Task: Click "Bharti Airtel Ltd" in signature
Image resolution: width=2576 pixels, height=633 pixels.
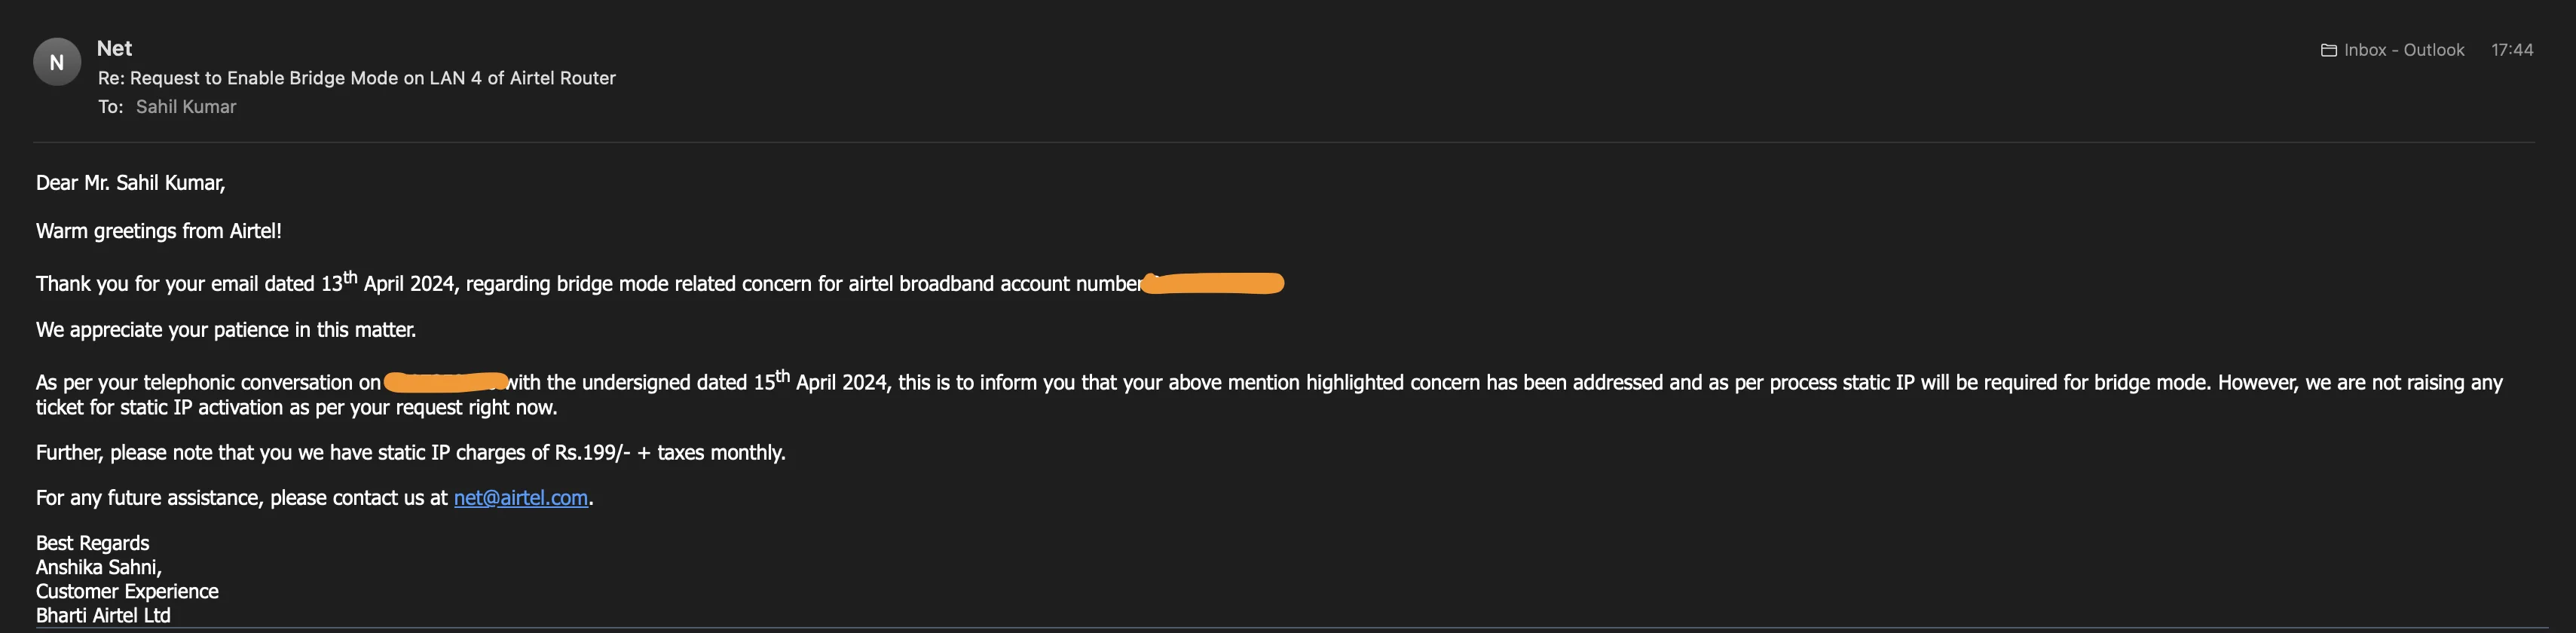Action: click(x=103, y=615)
